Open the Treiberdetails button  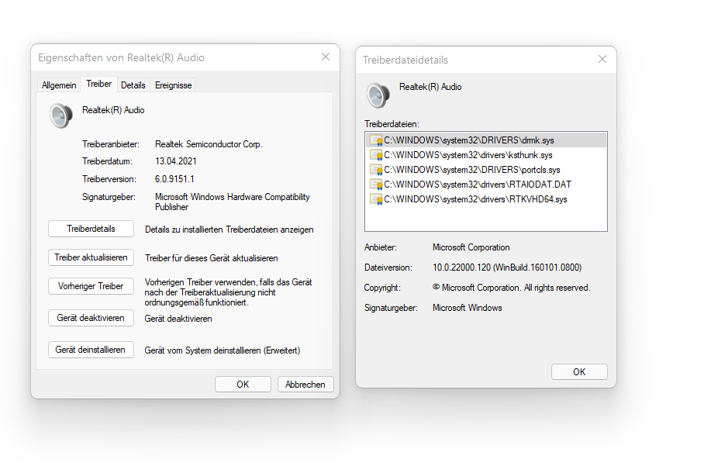[x=91, y=229]
